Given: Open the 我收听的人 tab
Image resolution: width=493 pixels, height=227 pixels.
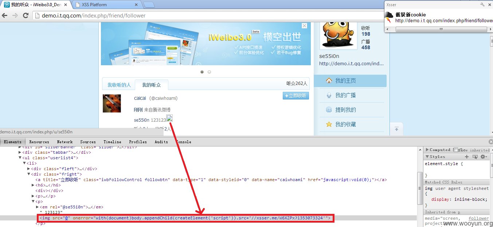Looking at the screenshot, I should pos(119,85).
